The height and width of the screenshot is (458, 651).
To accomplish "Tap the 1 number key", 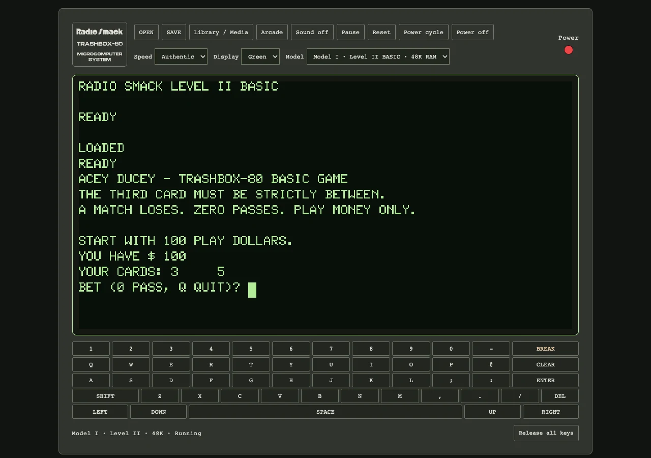I will tap(91, 349).
